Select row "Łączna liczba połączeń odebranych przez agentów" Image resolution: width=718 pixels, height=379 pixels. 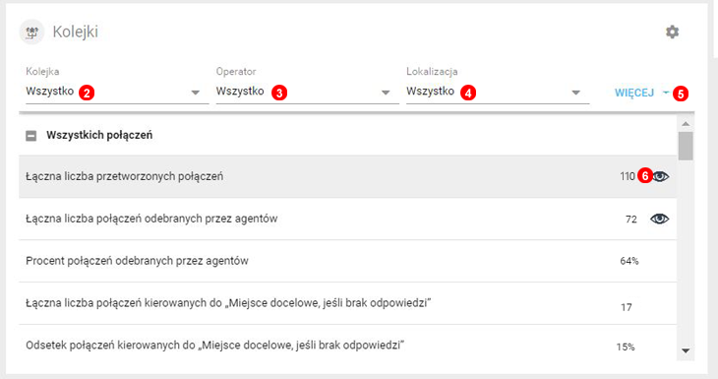[347, 220]
